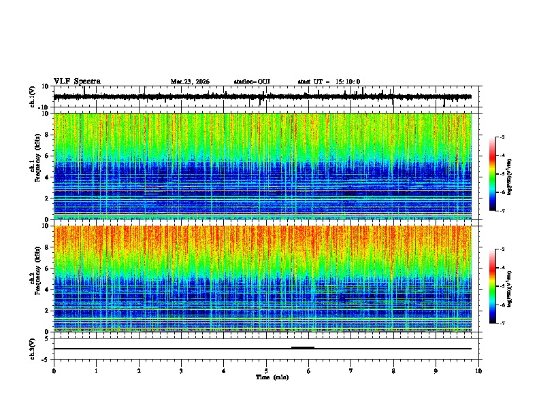Click the "5" tick on the time axis
Image resolution: width=539 pixels, height=416 pixels.
pyautogui.click(x=266, y=371)
